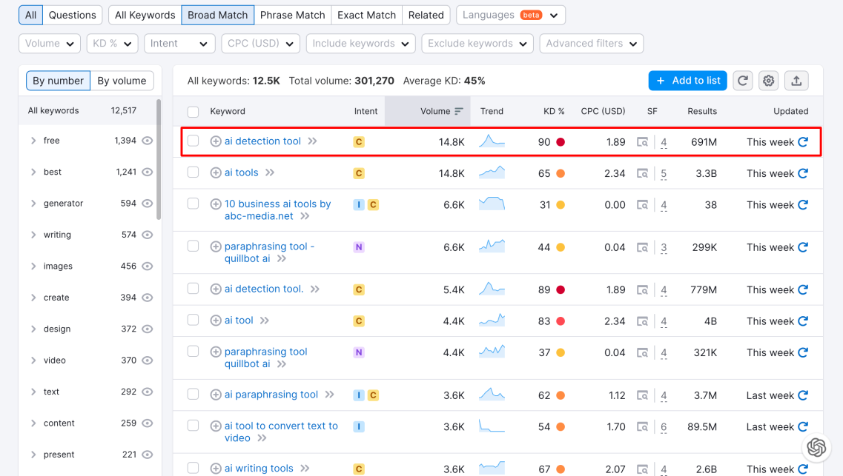
Task: Open SERP features icon for 'ai detection tool'
Action: (643, 142)
